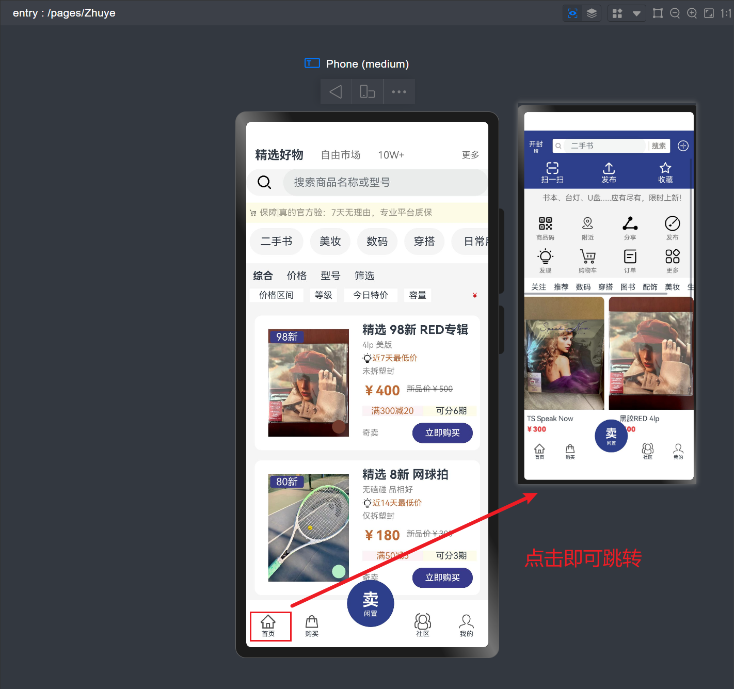This screenshot has height=689, width=734.
Task: Click the Phone (medium) device label
Action: (367, 64)
